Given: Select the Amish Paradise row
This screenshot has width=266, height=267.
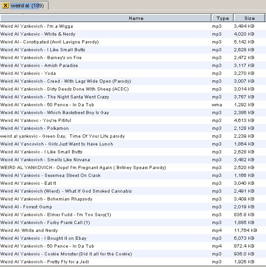Looking at the screenshot, I should 133,66.
